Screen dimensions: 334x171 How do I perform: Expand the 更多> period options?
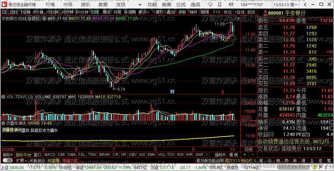point(144,12)
